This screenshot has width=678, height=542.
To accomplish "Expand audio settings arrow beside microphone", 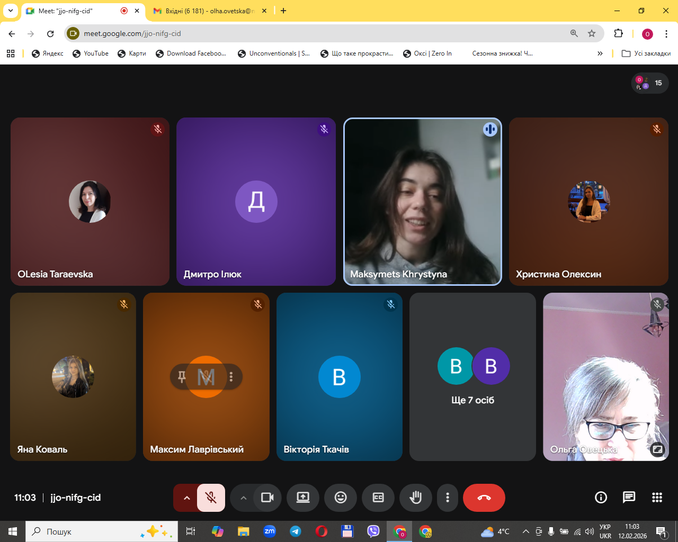I will 186,498.
